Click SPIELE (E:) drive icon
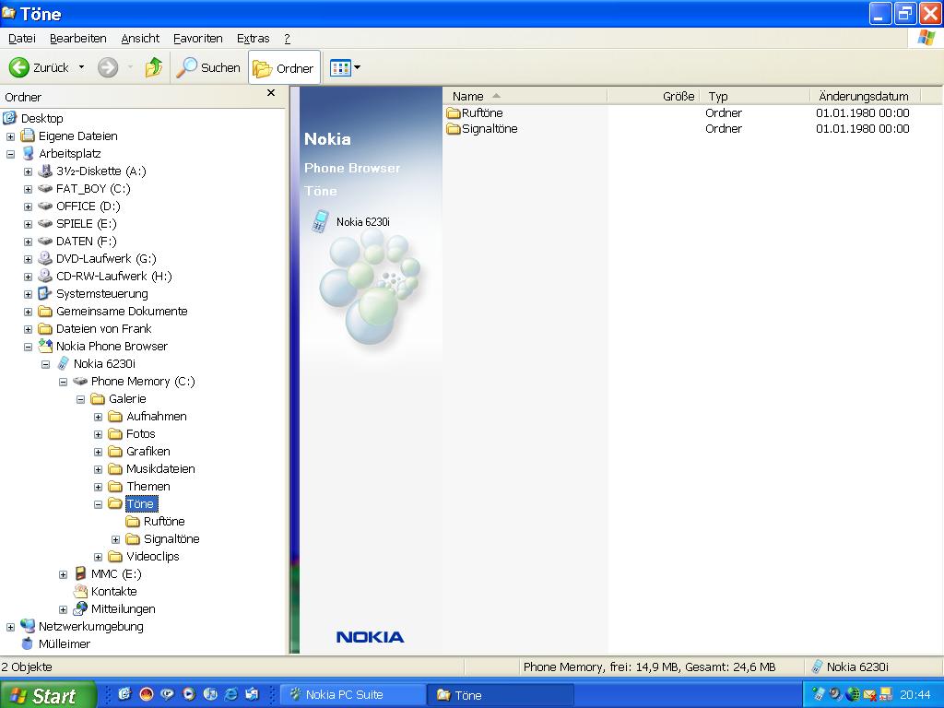The image size is (944, 708). pos(45,223)
